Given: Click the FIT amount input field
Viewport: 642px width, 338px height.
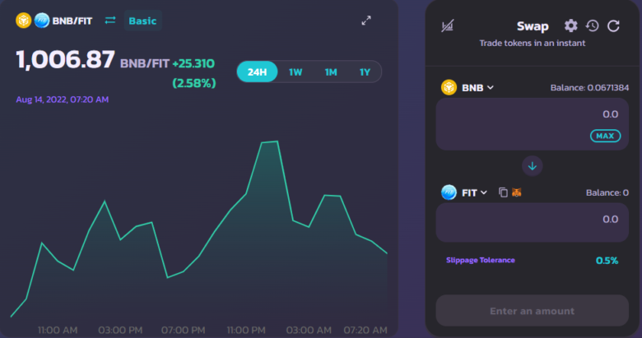Looking at the screenshot, I should click(533, 223).
